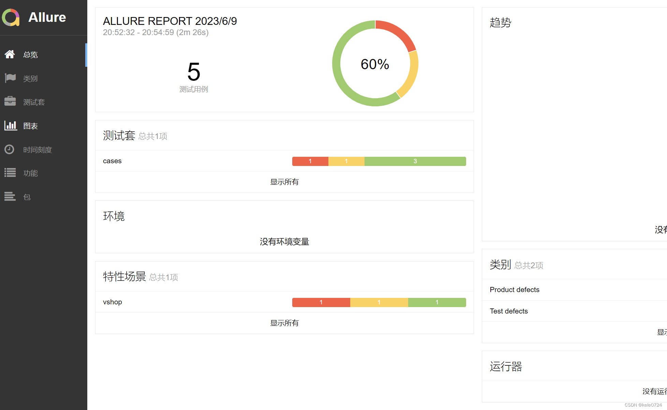The width and height of the screenshot is (667, 410).
Task: Open the 测试套 menu item
Action: (x=34, y=102)
